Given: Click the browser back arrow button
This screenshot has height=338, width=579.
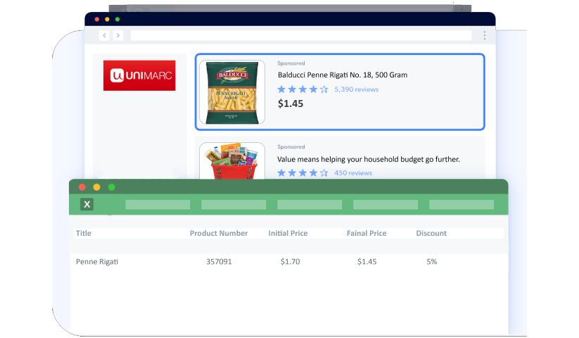Looking at the screenshot, I should pyautogui.click(x=105, y=35).
